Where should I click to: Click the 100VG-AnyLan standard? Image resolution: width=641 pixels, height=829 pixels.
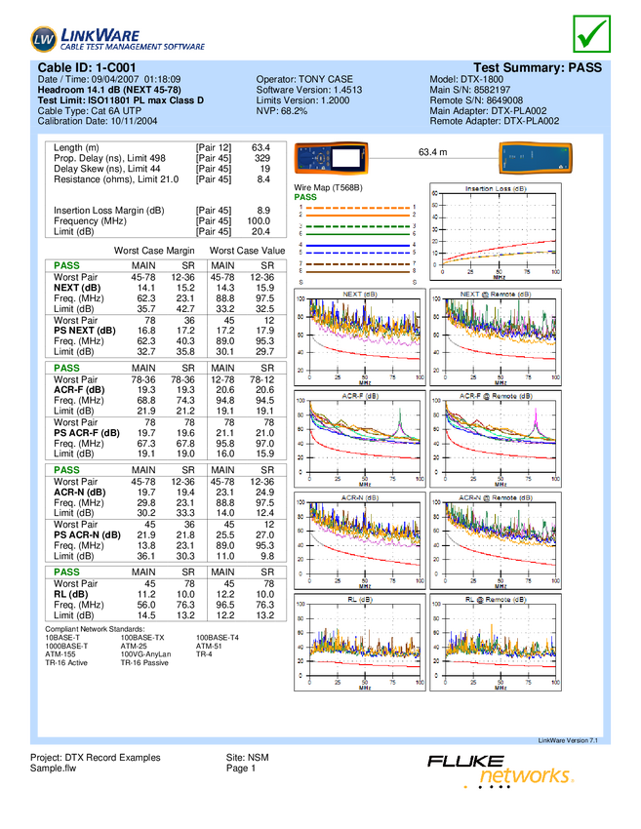click(x=146, y=654)
